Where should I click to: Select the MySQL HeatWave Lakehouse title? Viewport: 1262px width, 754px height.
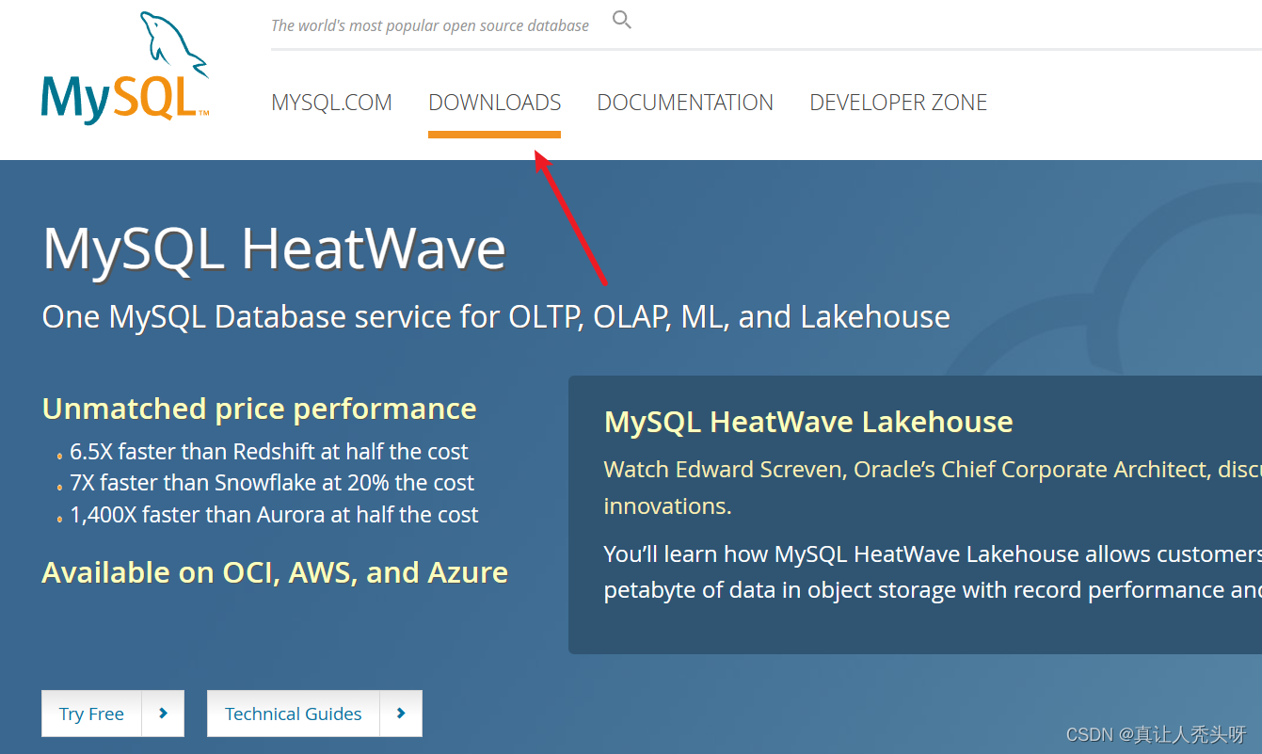(x=808, y=422)
